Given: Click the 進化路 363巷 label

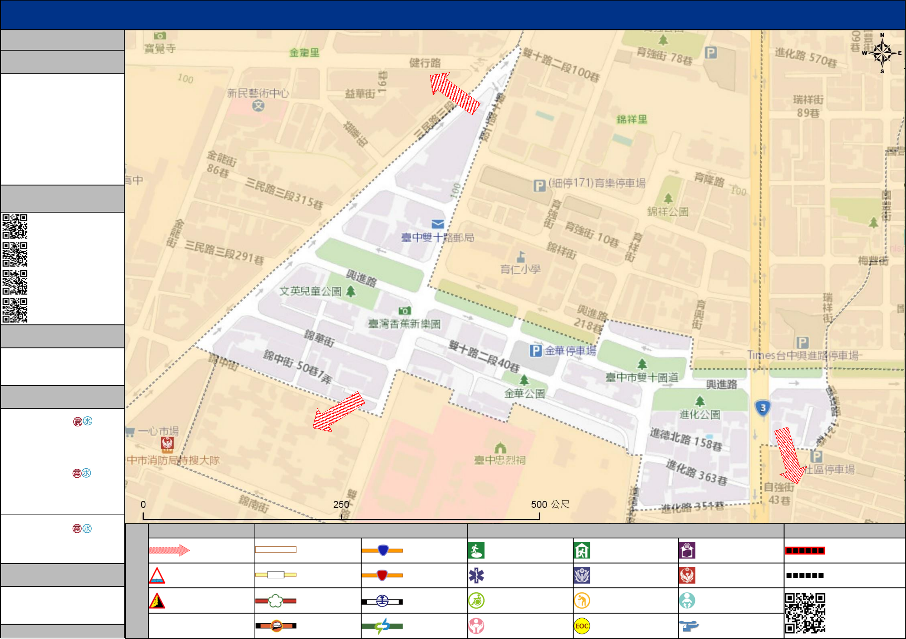Looking at the screenshot, I should pyautogui.click(x=697, y=473).
